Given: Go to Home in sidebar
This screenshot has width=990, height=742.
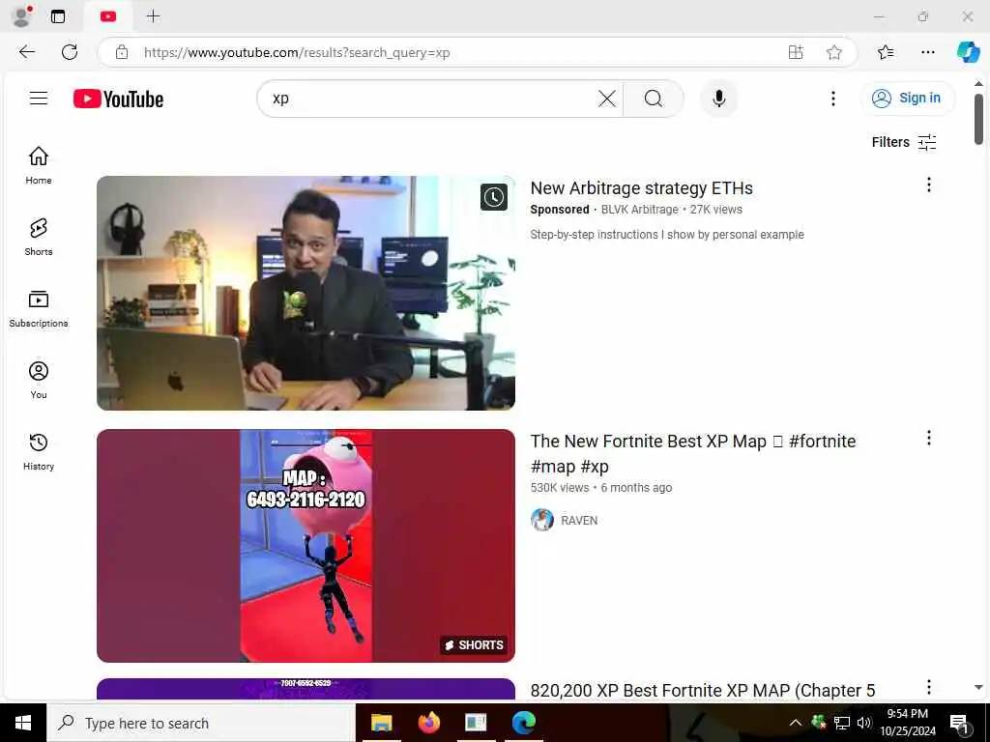Looking at the screenshot, I should tap(39, 165).
